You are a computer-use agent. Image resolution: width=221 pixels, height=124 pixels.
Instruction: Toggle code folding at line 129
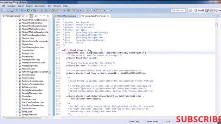coord(61,96)
